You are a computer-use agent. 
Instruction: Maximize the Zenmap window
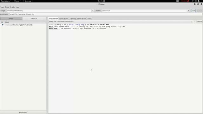[198, 4]
